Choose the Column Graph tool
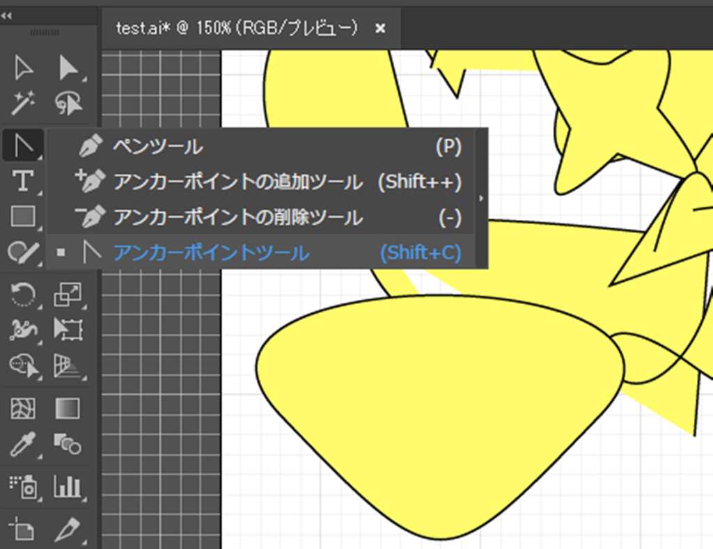713x549 pixels. (68, 486)
